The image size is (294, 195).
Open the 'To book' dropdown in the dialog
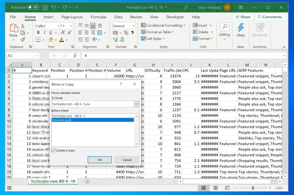[x=136, y=104]
